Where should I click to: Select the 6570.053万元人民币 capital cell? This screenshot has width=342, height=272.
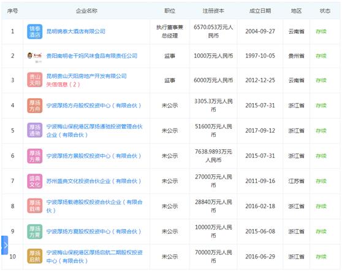click(213, 31)
